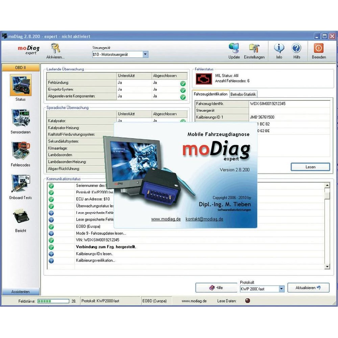Open Hilfe from the top toolbar
This screenshot has height=338, width=338.
296,48
